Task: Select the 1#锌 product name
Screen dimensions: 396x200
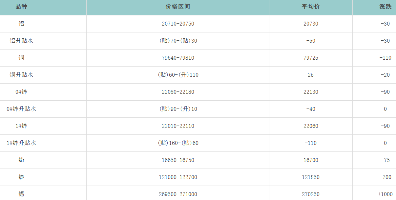Action: (21, 126)
